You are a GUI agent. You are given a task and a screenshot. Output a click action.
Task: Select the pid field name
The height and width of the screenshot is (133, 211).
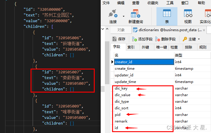(117, 115)
